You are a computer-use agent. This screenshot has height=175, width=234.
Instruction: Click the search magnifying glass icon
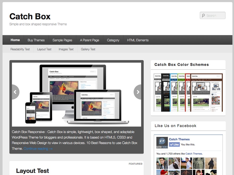[203, 15]
